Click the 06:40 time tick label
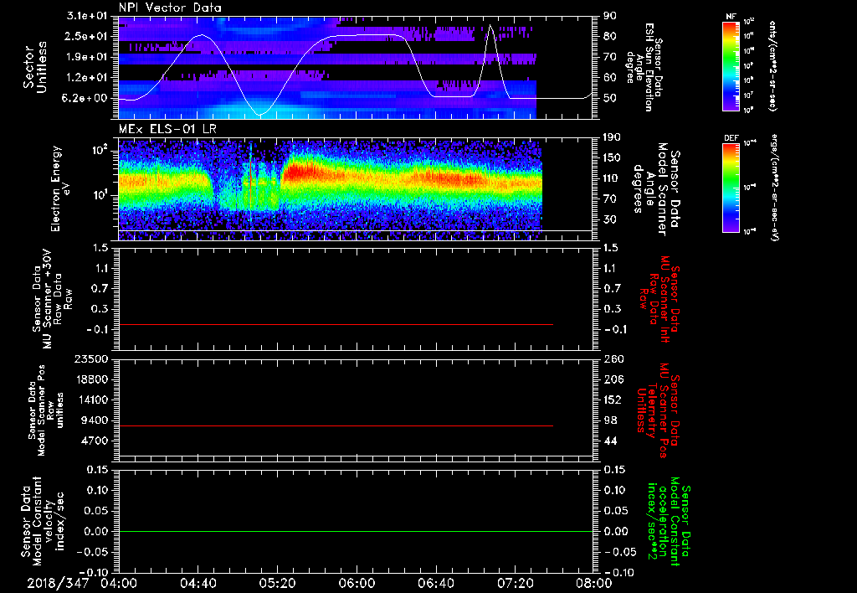Screen dimensions: 857x593 (435, 583)
